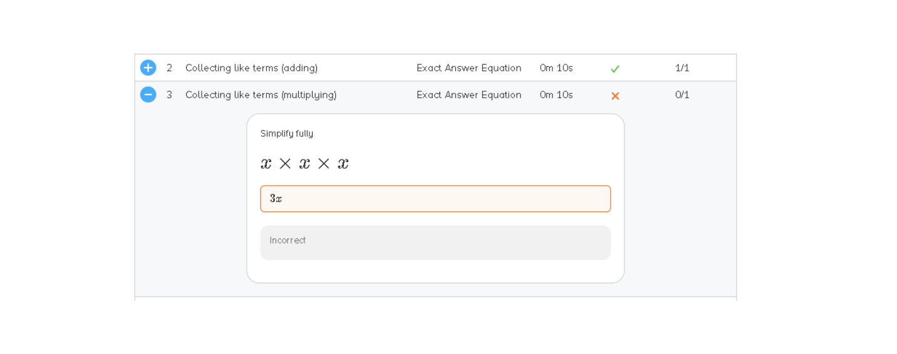Click the 'Simplify fully' instruction text
Screen dimensions: 897x354
pos(287,134)
